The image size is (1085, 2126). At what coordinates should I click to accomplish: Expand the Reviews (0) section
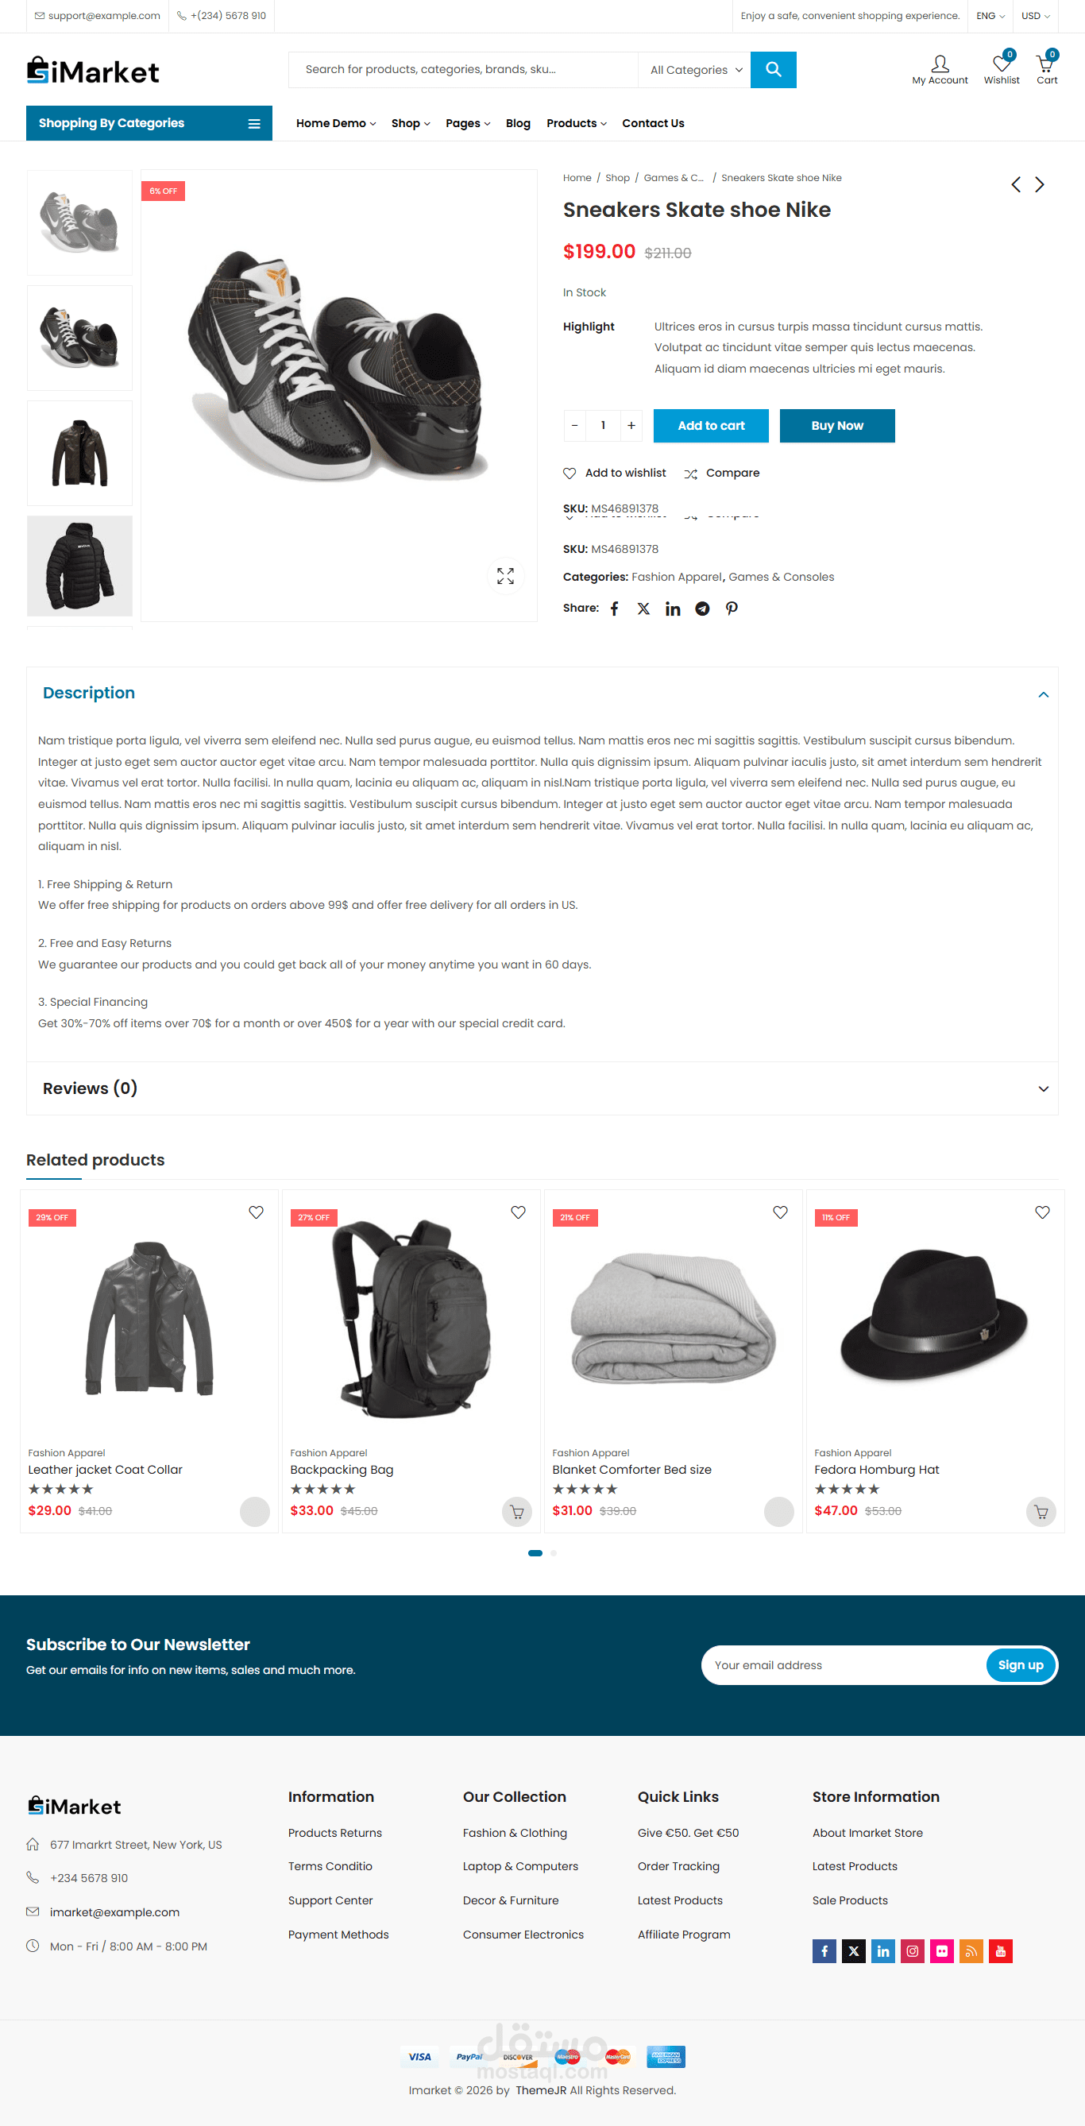point(542,1088)
